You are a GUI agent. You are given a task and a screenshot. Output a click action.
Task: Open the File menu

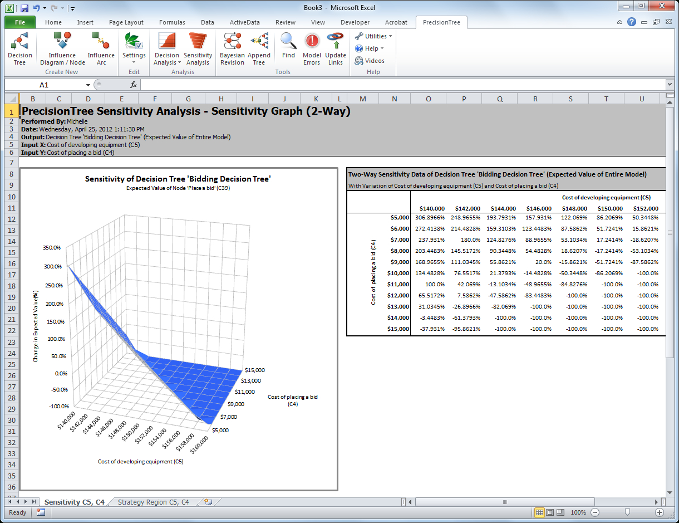[x=21, y=22]
